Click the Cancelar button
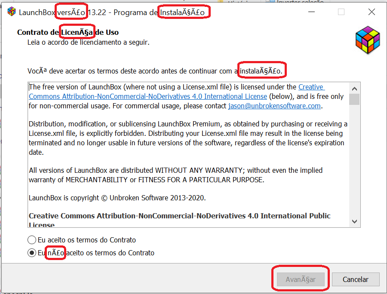Screen dimensions: 387x294 pyautogui.click(x=356, y=279)
